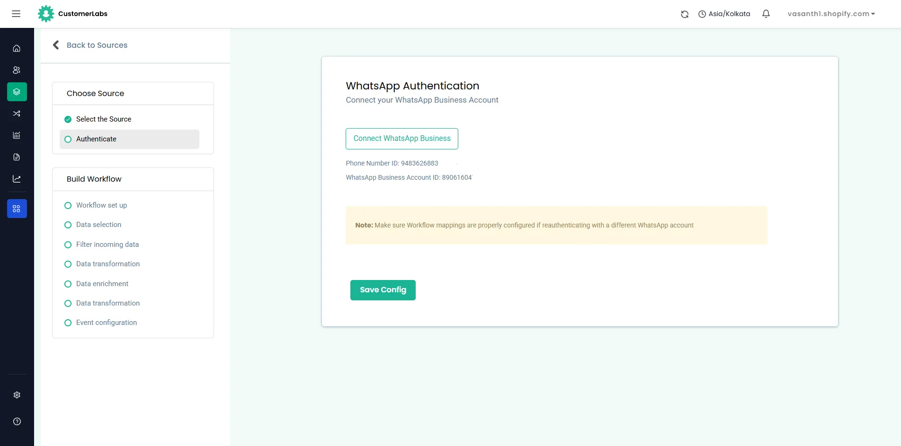
Task: Click the WhatsApp Business Account ID text
Action: (x=409, y=177)
